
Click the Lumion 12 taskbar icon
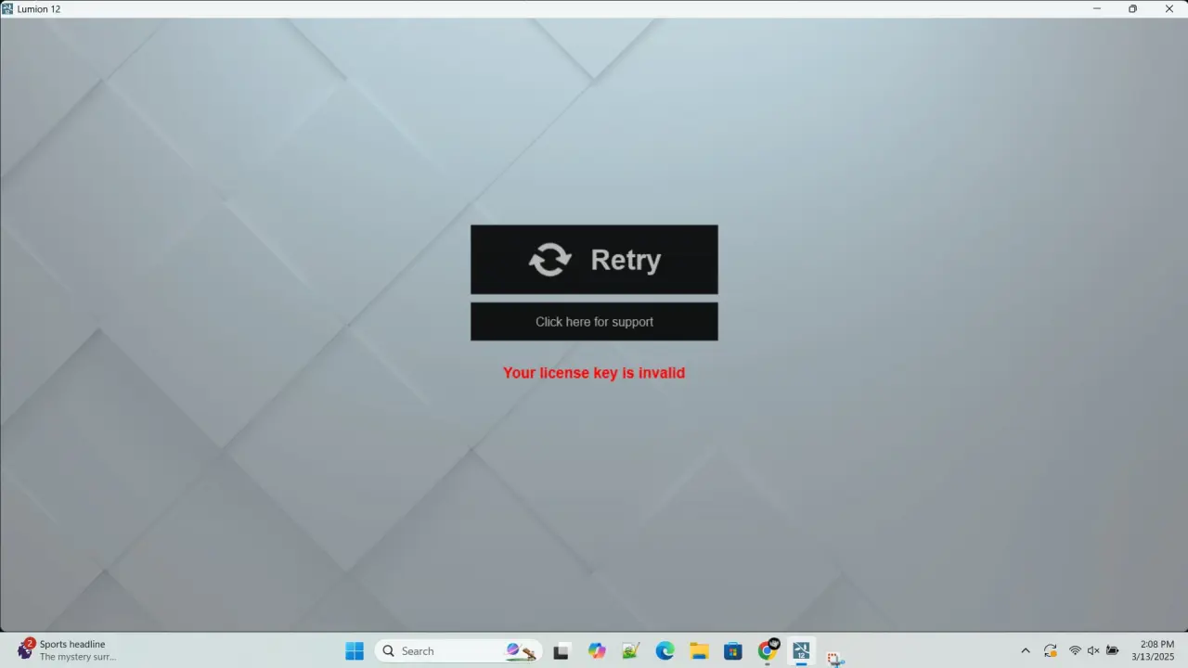802,651
